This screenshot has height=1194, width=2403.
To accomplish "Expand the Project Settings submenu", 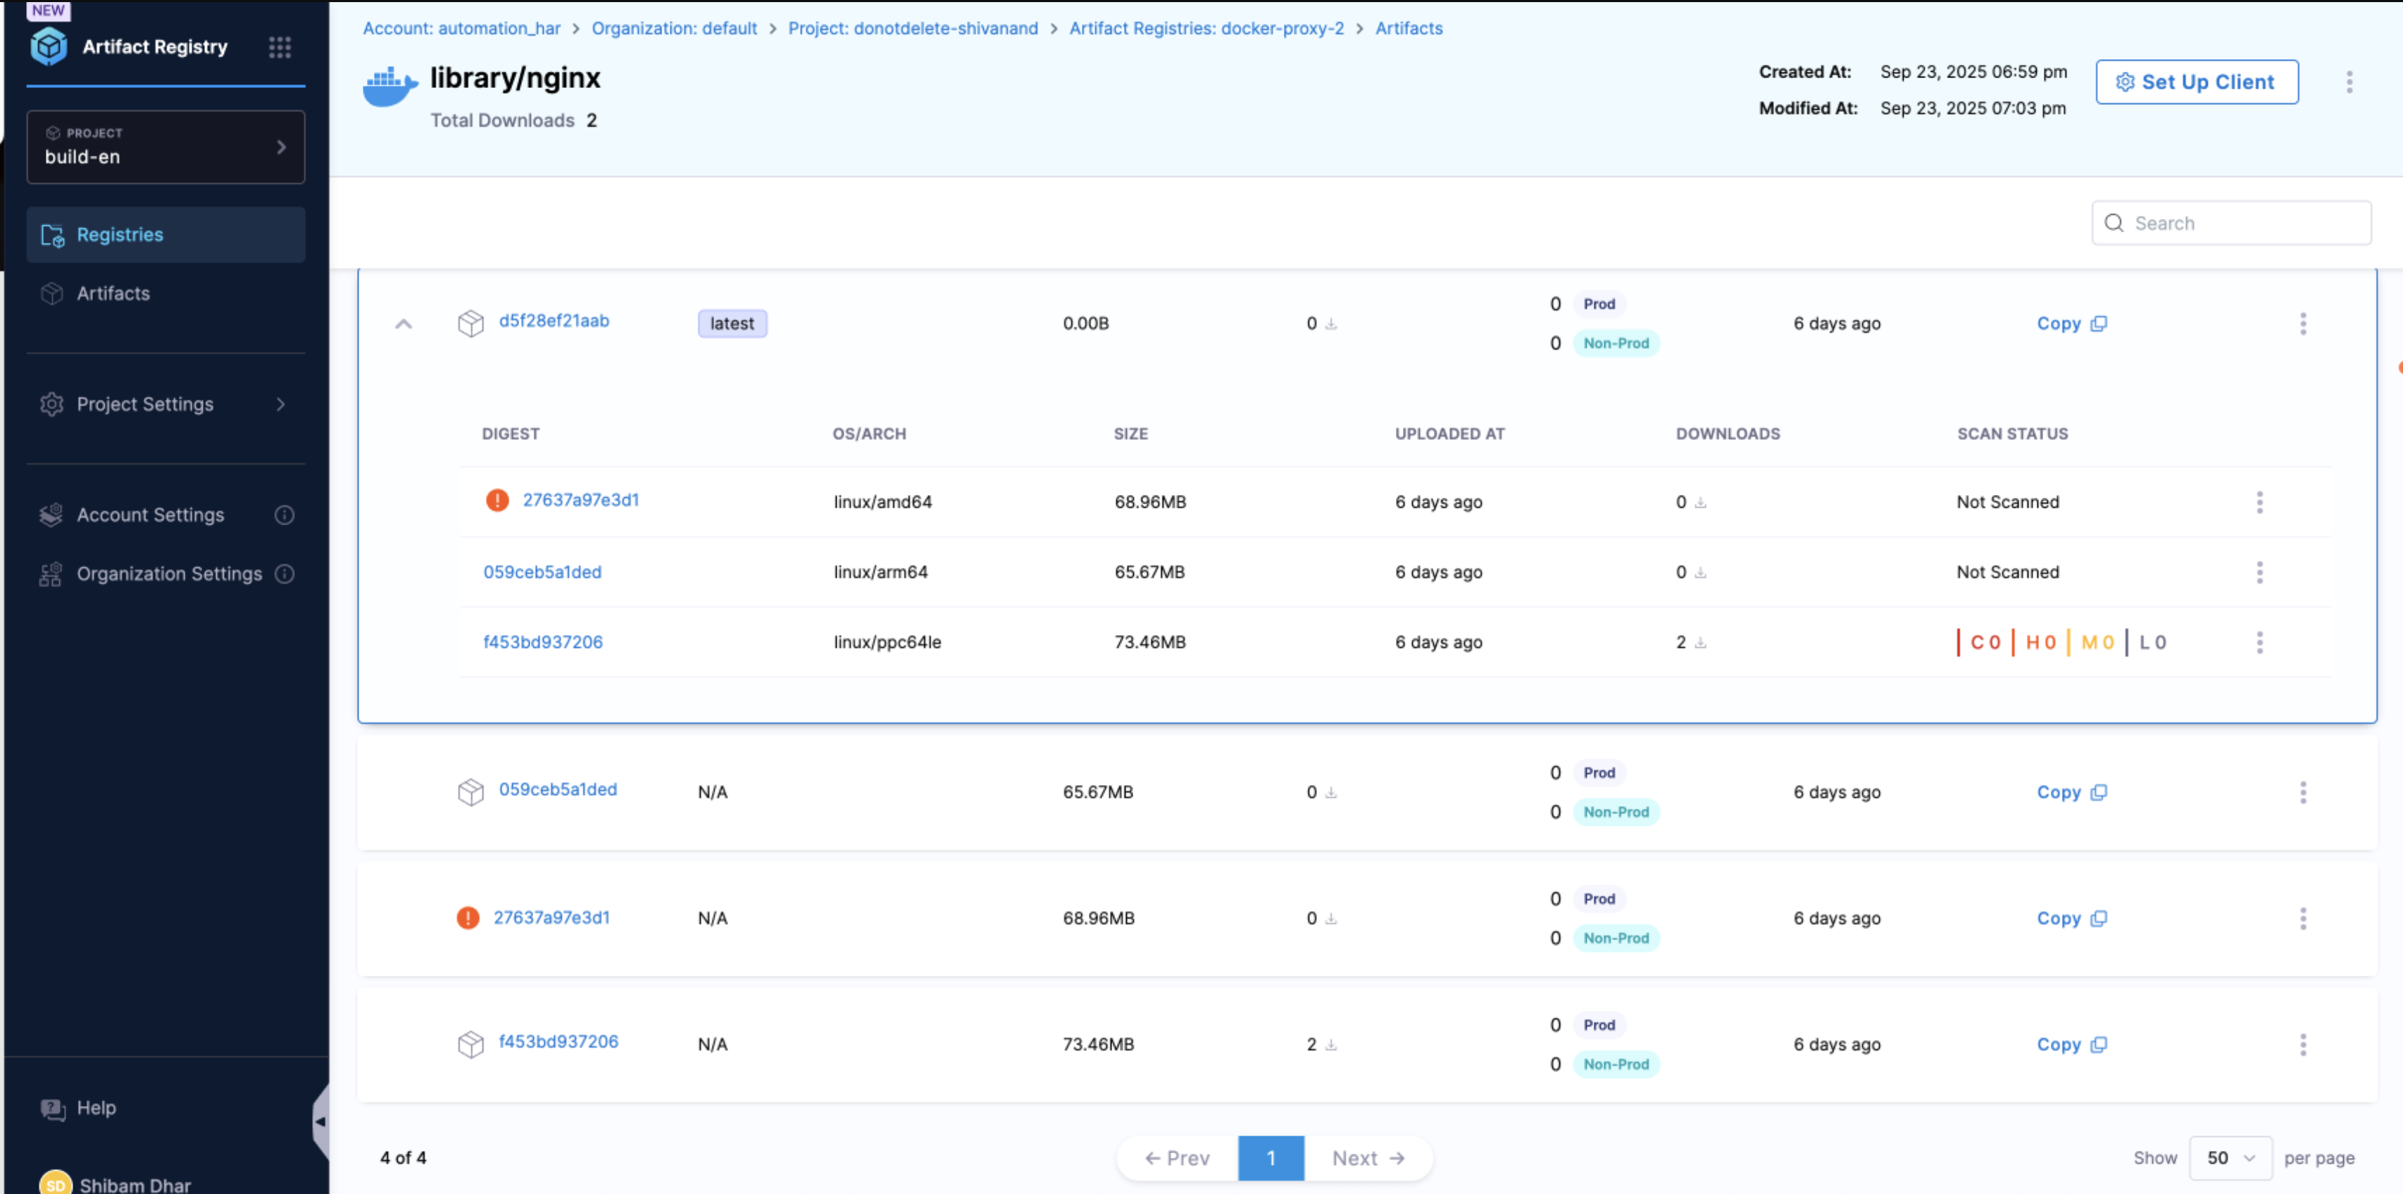I will (280, 404).
